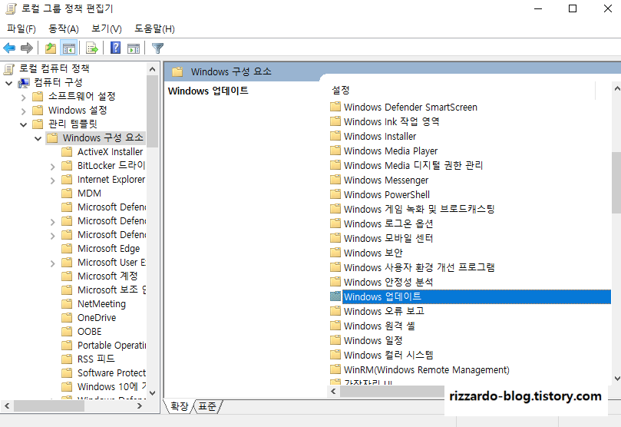Expand the Windows 설정 tree node
Image resolution: width=621 pixels, height=427 pixels.
tap(23, 111)
